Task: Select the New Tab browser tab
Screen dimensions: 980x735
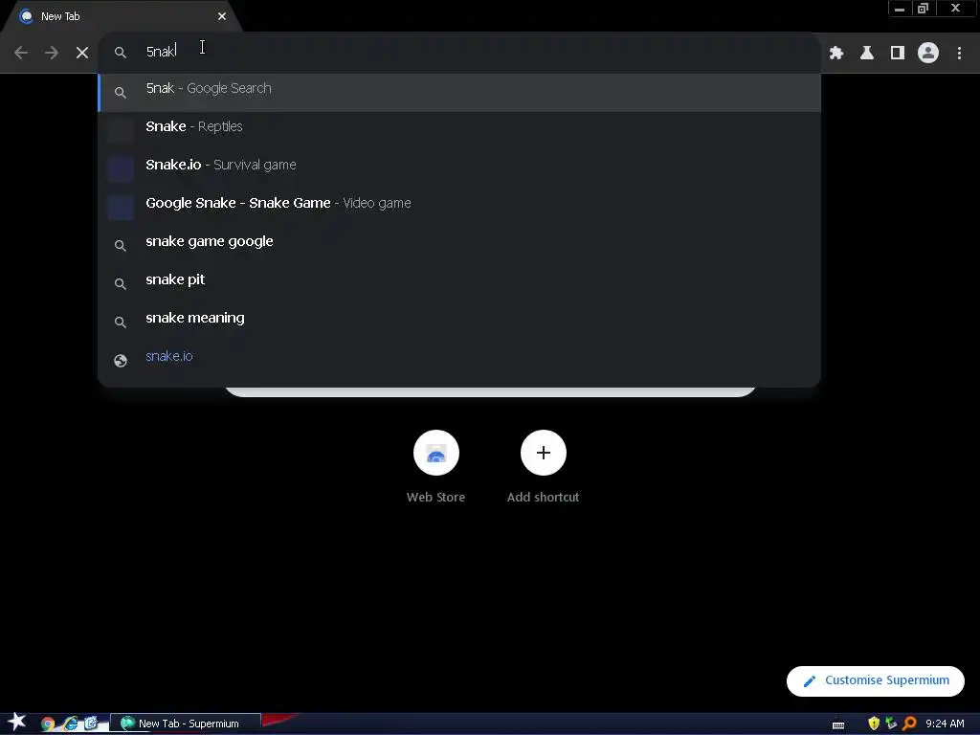Action: pos(122,16)
